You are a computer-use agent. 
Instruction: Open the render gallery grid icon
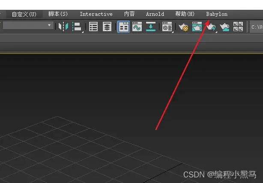(238, 27)
